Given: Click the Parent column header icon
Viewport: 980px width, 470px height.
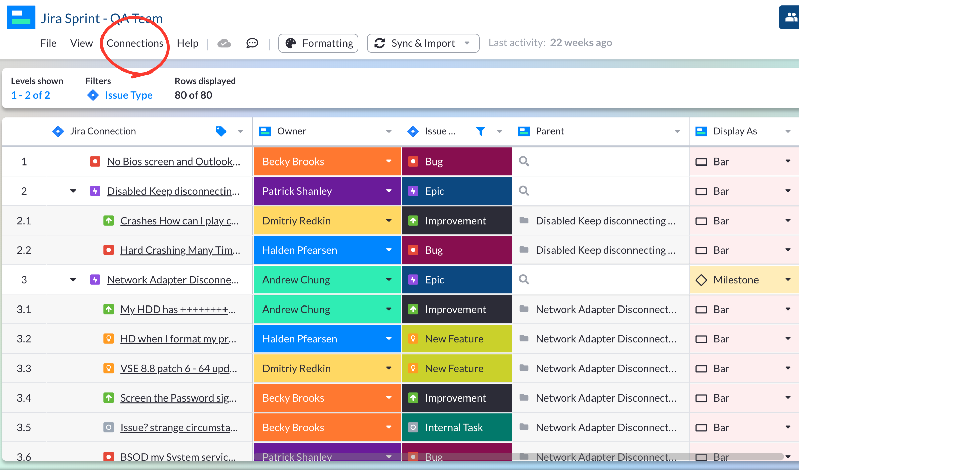Looking at the screenshot, I should [524, 131].
